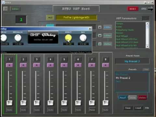The image size is (156, 117).
Task: Open the ProFire Lightbridge MIDI device selector
Action: (x=76, y=18)
